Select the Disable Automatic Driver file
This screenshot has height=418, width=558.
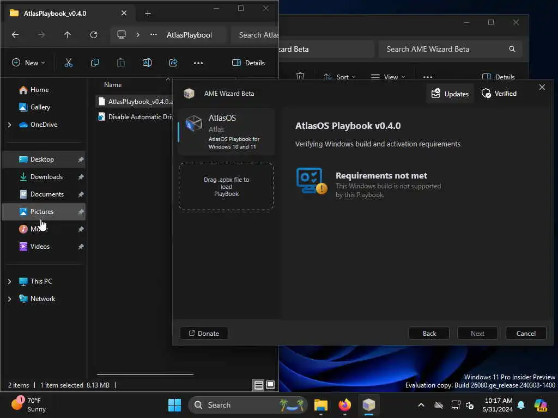[x=135, y=117]
